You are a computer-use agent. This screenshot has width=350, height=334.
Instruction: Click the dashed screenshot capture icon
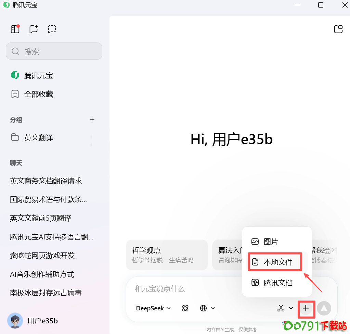(x=52, y=29)
